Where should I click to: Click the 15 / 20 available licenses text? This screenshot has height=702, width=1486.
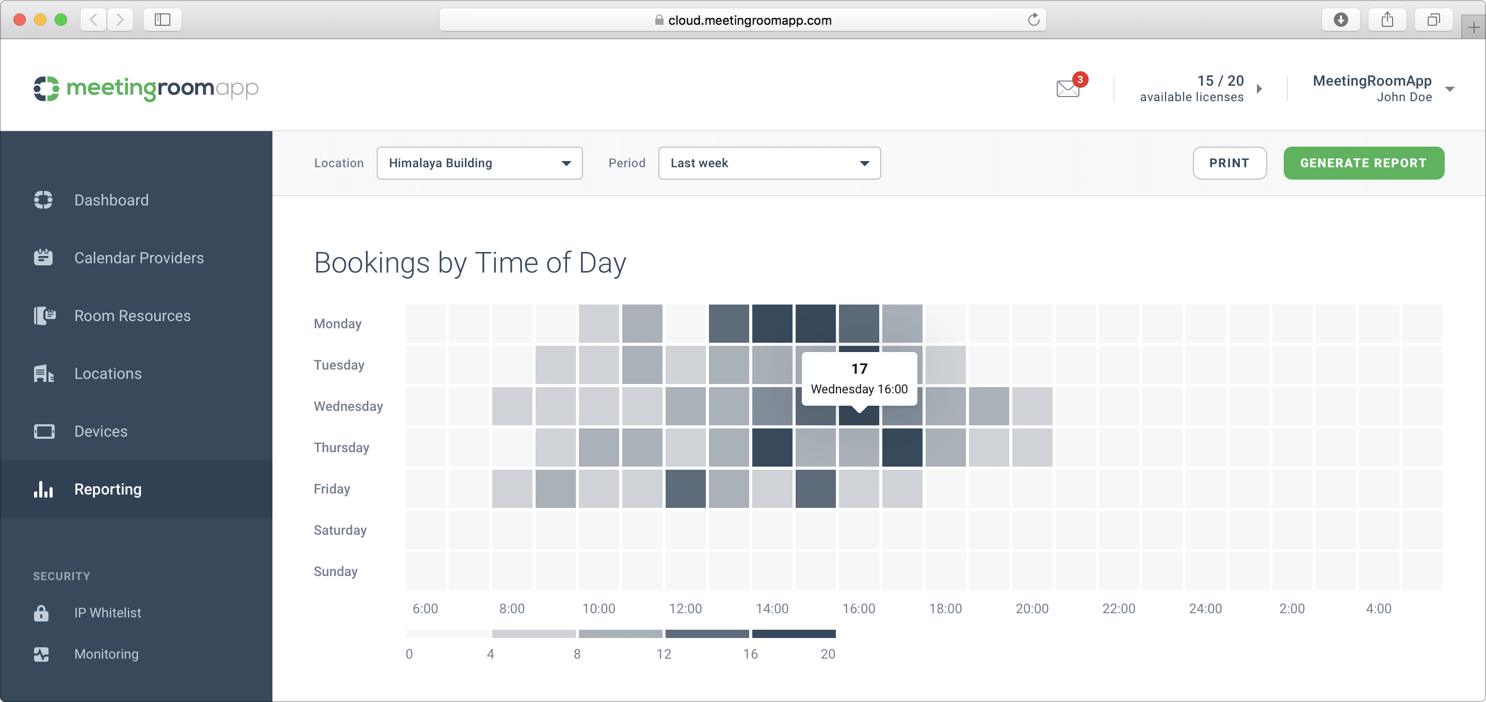(x=1192, y=88)
